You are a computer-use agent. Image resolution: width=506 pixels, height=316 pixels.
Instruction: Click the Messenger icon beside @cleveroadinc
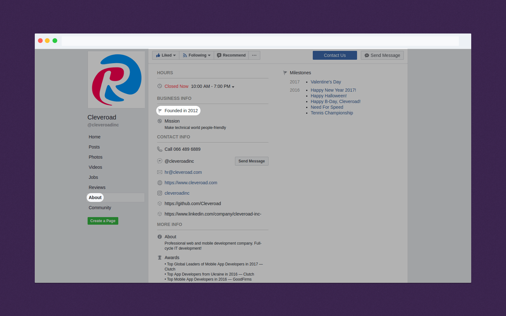[160, 161]
